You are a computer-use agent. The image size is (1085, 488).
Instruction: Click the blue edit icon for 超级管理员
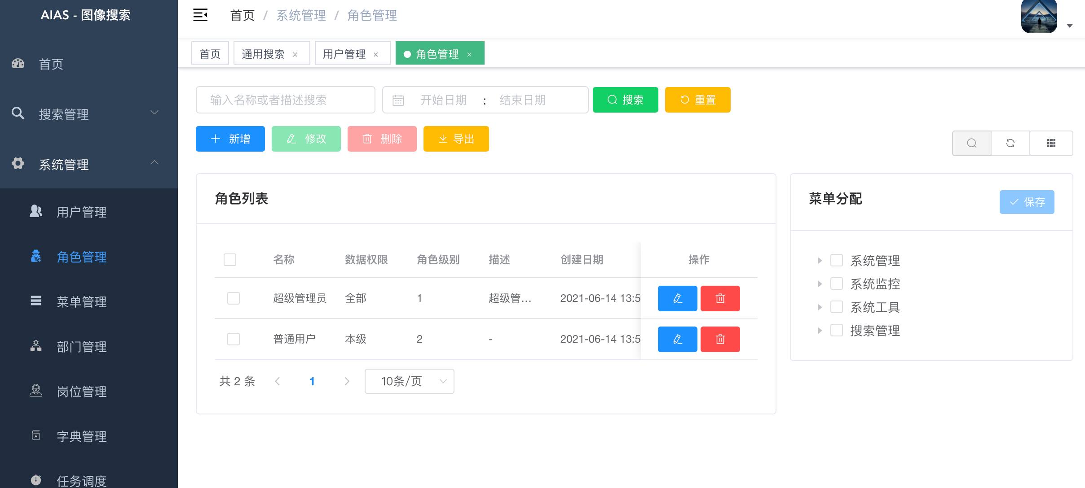tap(677, 298)
